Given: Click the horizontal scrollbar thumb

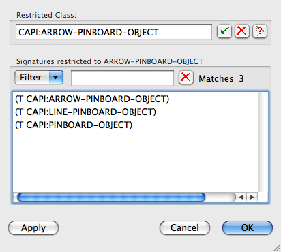Looking at the screenshot, I should coord(111,197).
